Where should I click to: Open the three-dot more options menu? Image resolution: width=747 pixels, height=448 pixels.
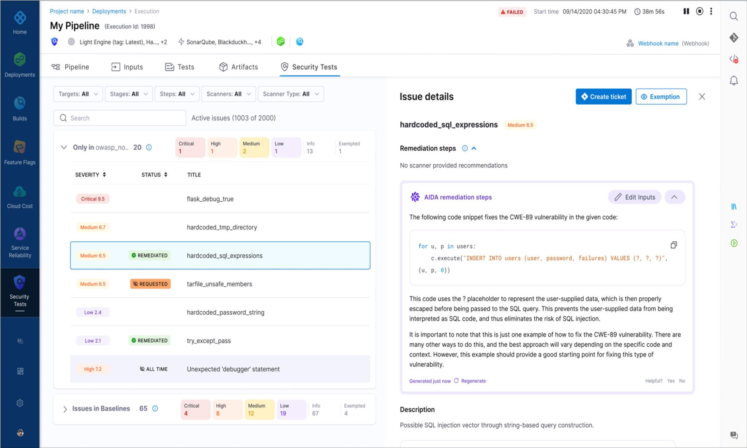711,11
